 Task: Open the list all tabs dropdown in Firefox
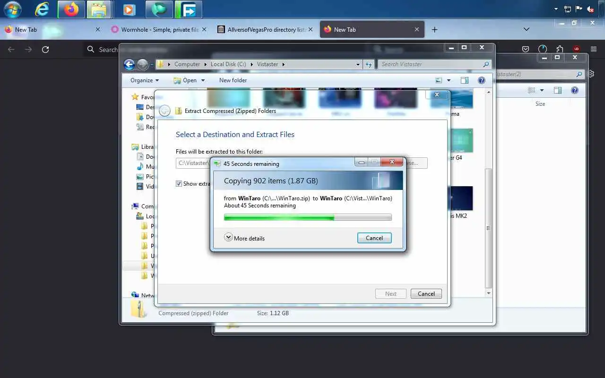(x=526, y=29)
